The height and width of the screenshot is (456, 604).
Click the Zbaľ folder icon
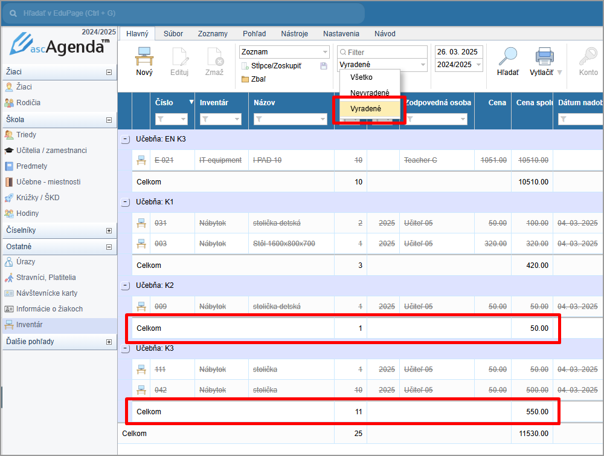[x=245, y=79]
